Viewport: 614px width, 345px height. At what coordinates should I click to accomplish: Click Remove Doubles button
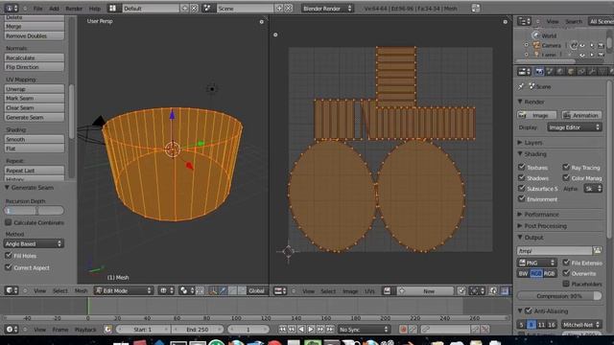click(35, 36)
